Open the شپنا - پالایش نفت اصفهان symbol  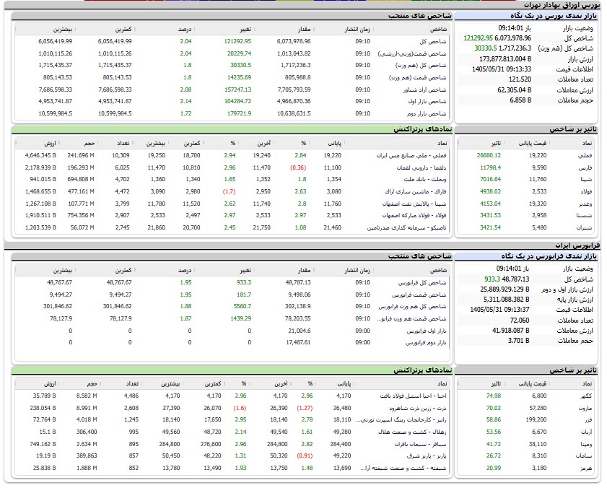click(x=414, y=204)
